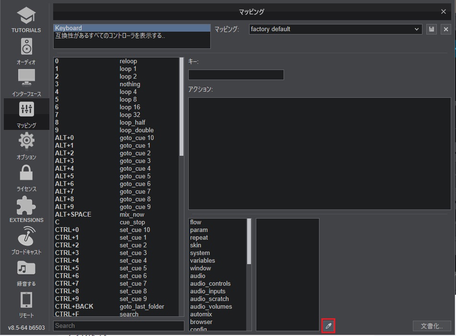Click 互換性があるすべてのコントローラを表示する..
The image size is (456, 336).
point(132,35)
